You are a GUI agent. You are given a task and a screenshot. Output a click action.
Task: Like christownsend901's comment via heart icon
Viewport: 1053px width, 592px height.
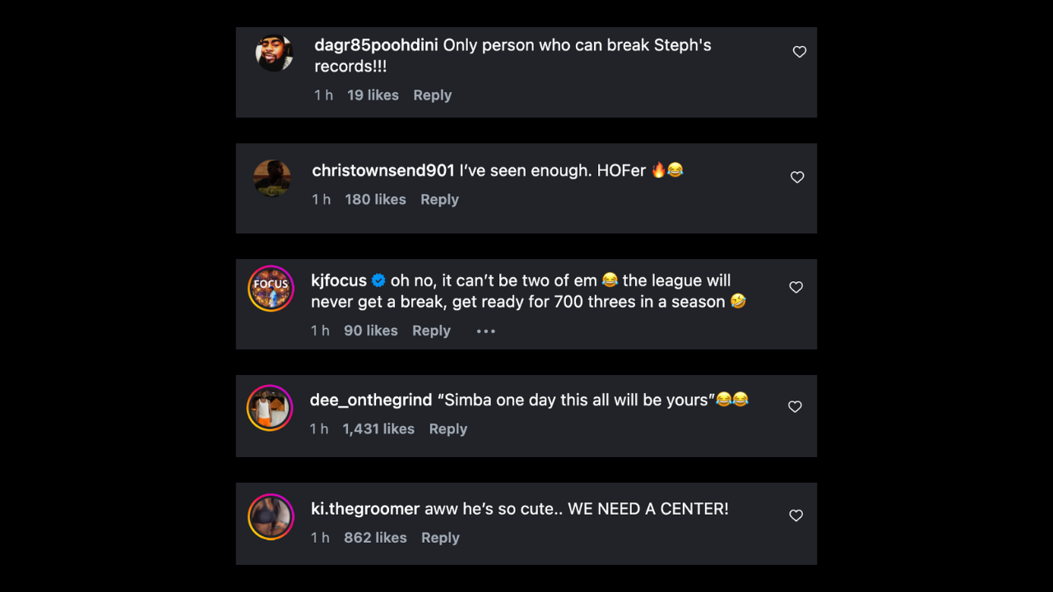796,177
